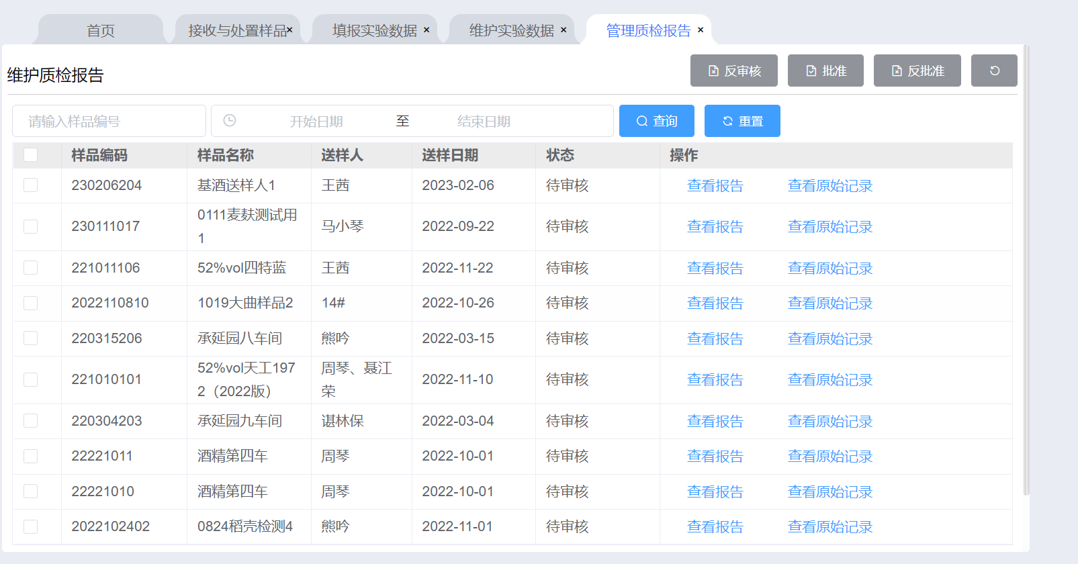1078x564 pixels.
Task: Check the row for sample 230111017
Action: click(30, 226)
